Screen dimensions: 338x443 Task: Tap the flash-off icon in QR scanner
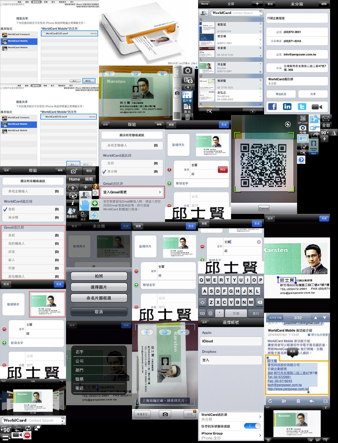(x=288, y=124)
